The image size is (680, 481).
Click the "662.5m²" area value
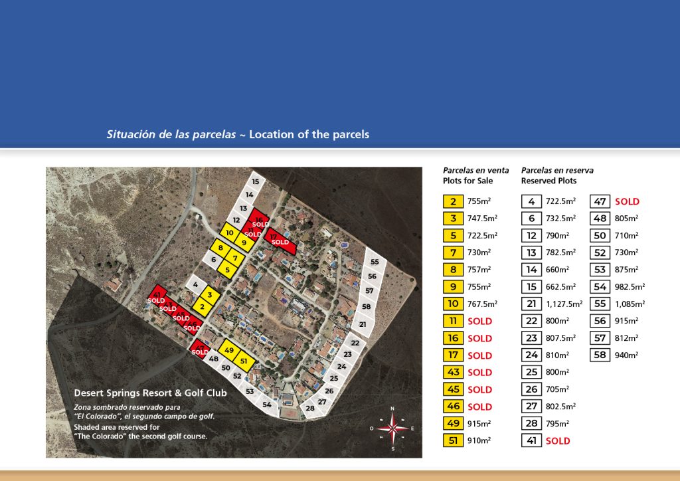point(560,287)
